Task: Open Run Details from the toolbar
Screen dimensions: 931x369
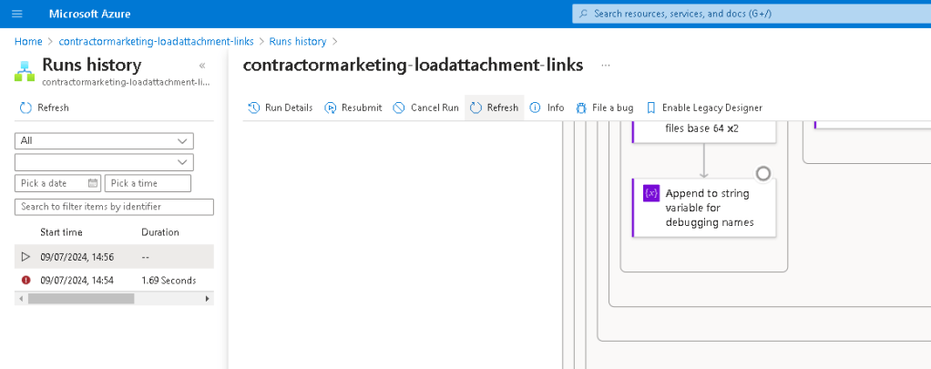Action: [280, 108]
